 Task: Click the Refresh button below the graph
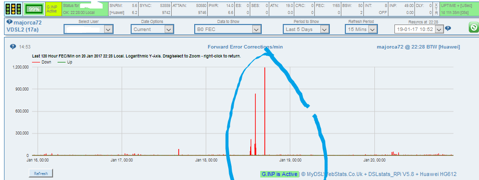pos(41,173)
